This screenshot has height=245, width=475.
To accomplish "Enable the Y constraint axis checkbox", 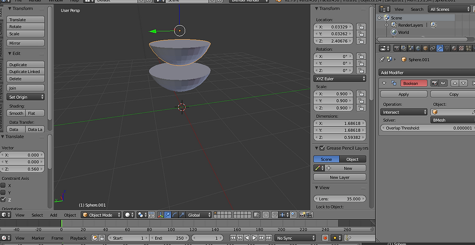I will [x=3, y=192].
